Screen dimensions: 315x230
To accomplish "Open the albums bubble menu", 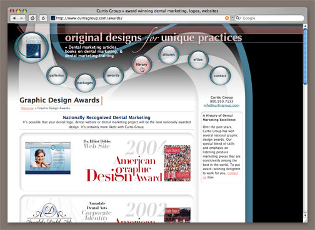I will (x=169, y=55).
